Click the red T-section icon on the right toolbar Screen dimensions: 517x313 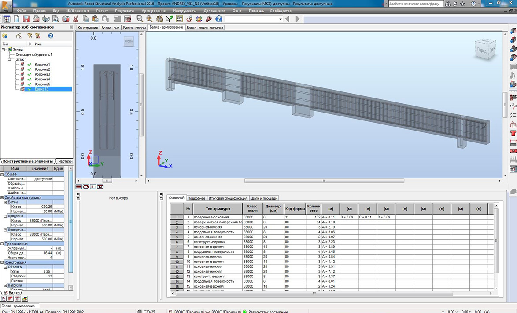point(513,133)
